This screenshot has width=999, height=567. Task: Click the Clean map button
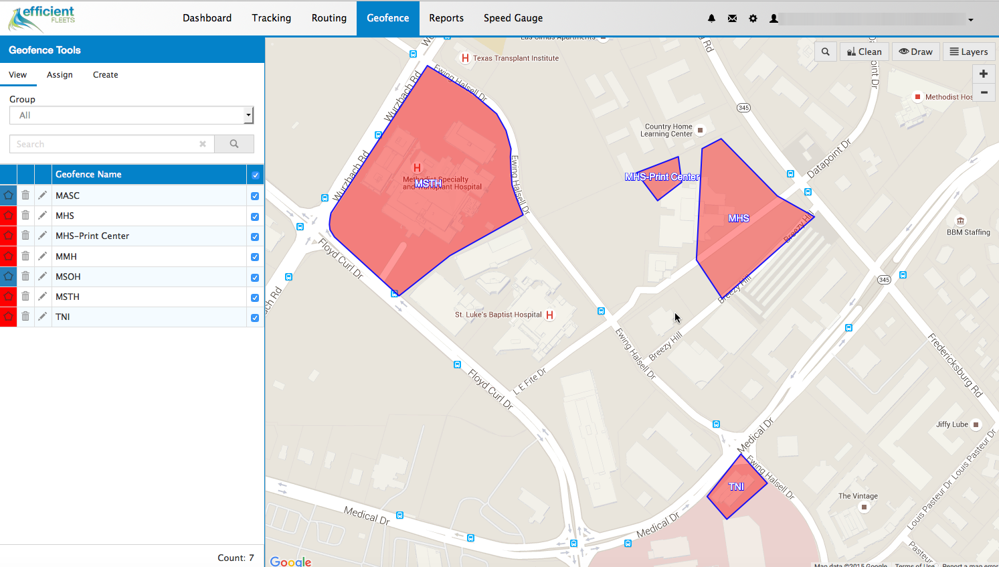click(x=864, y=52)
